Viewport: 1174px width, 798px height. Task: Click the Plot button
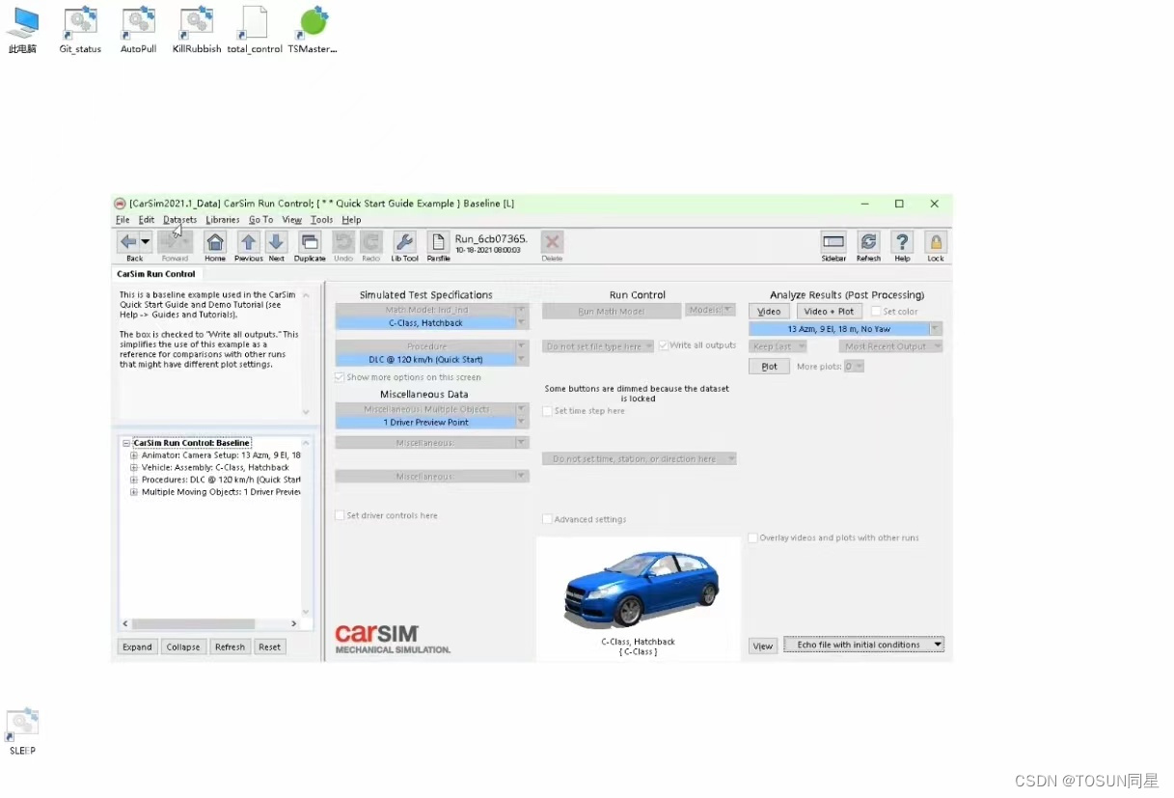pyautogui.click(x=769, y=367)
